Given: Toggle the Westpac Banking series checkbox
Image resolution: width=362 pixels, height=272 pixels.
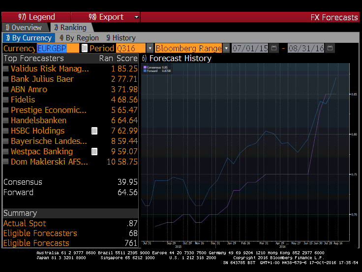Looking at the screenshot, I should pyautogui.click(x=6, y=151).
